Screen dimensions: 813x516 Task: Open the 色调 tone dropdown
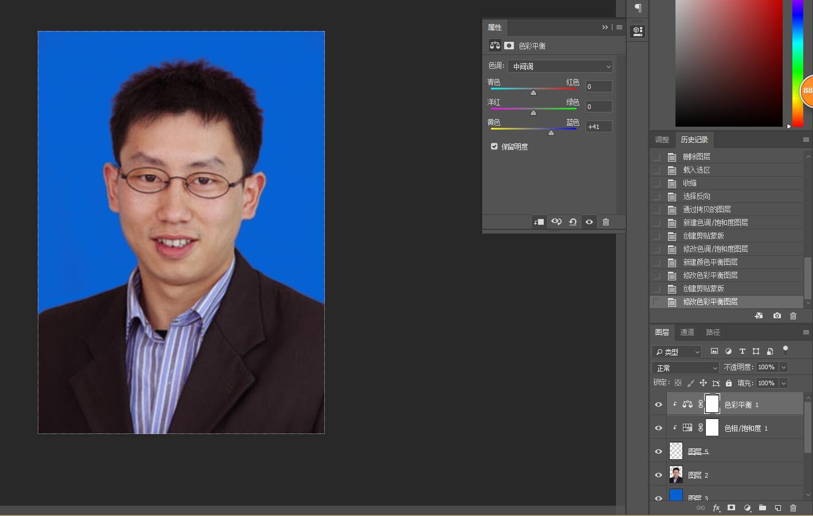[560, 67]
